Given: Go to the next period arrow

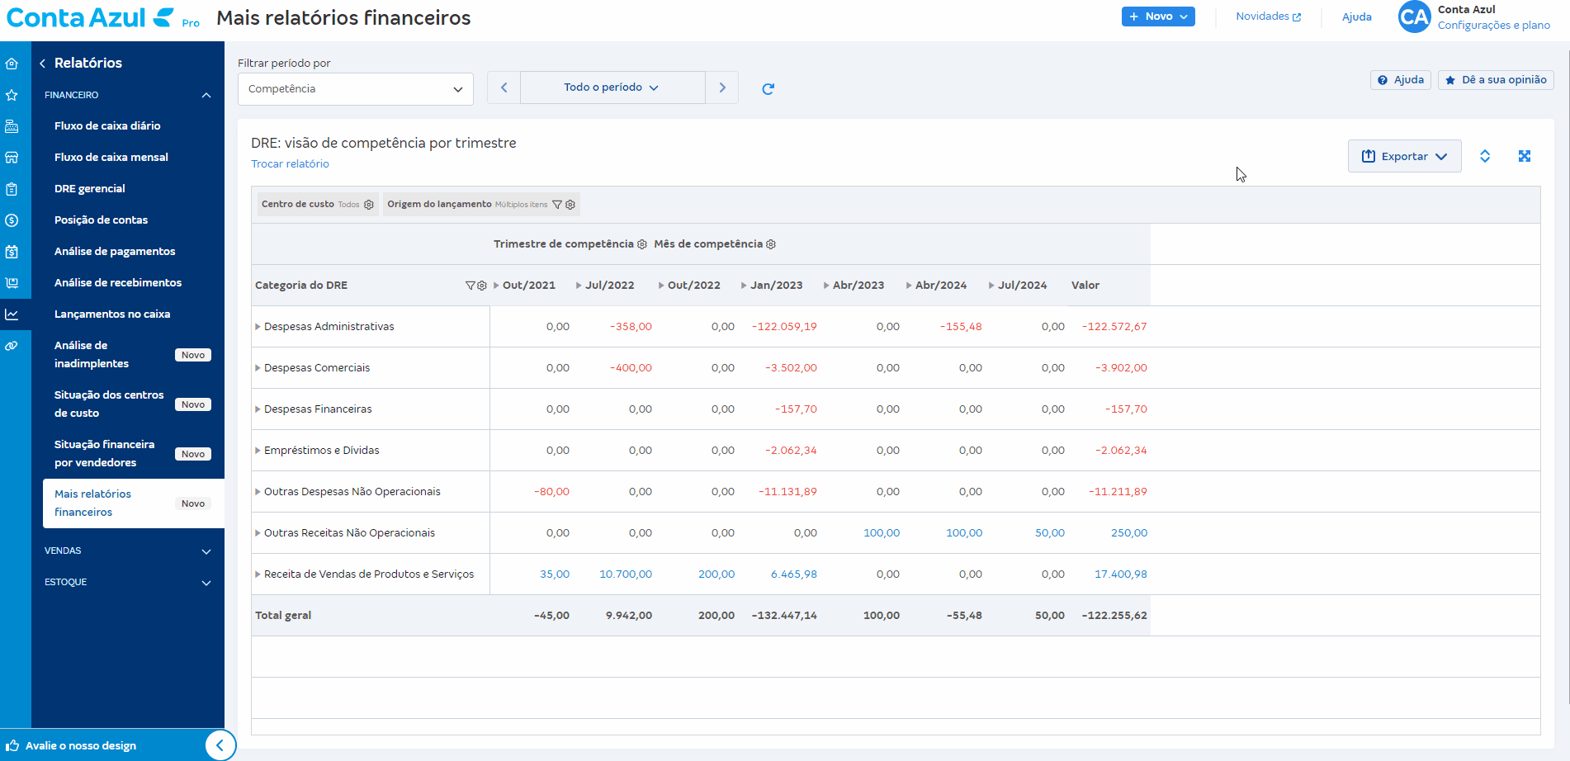Looking at the screenshot, I should [x=722, y=87].
